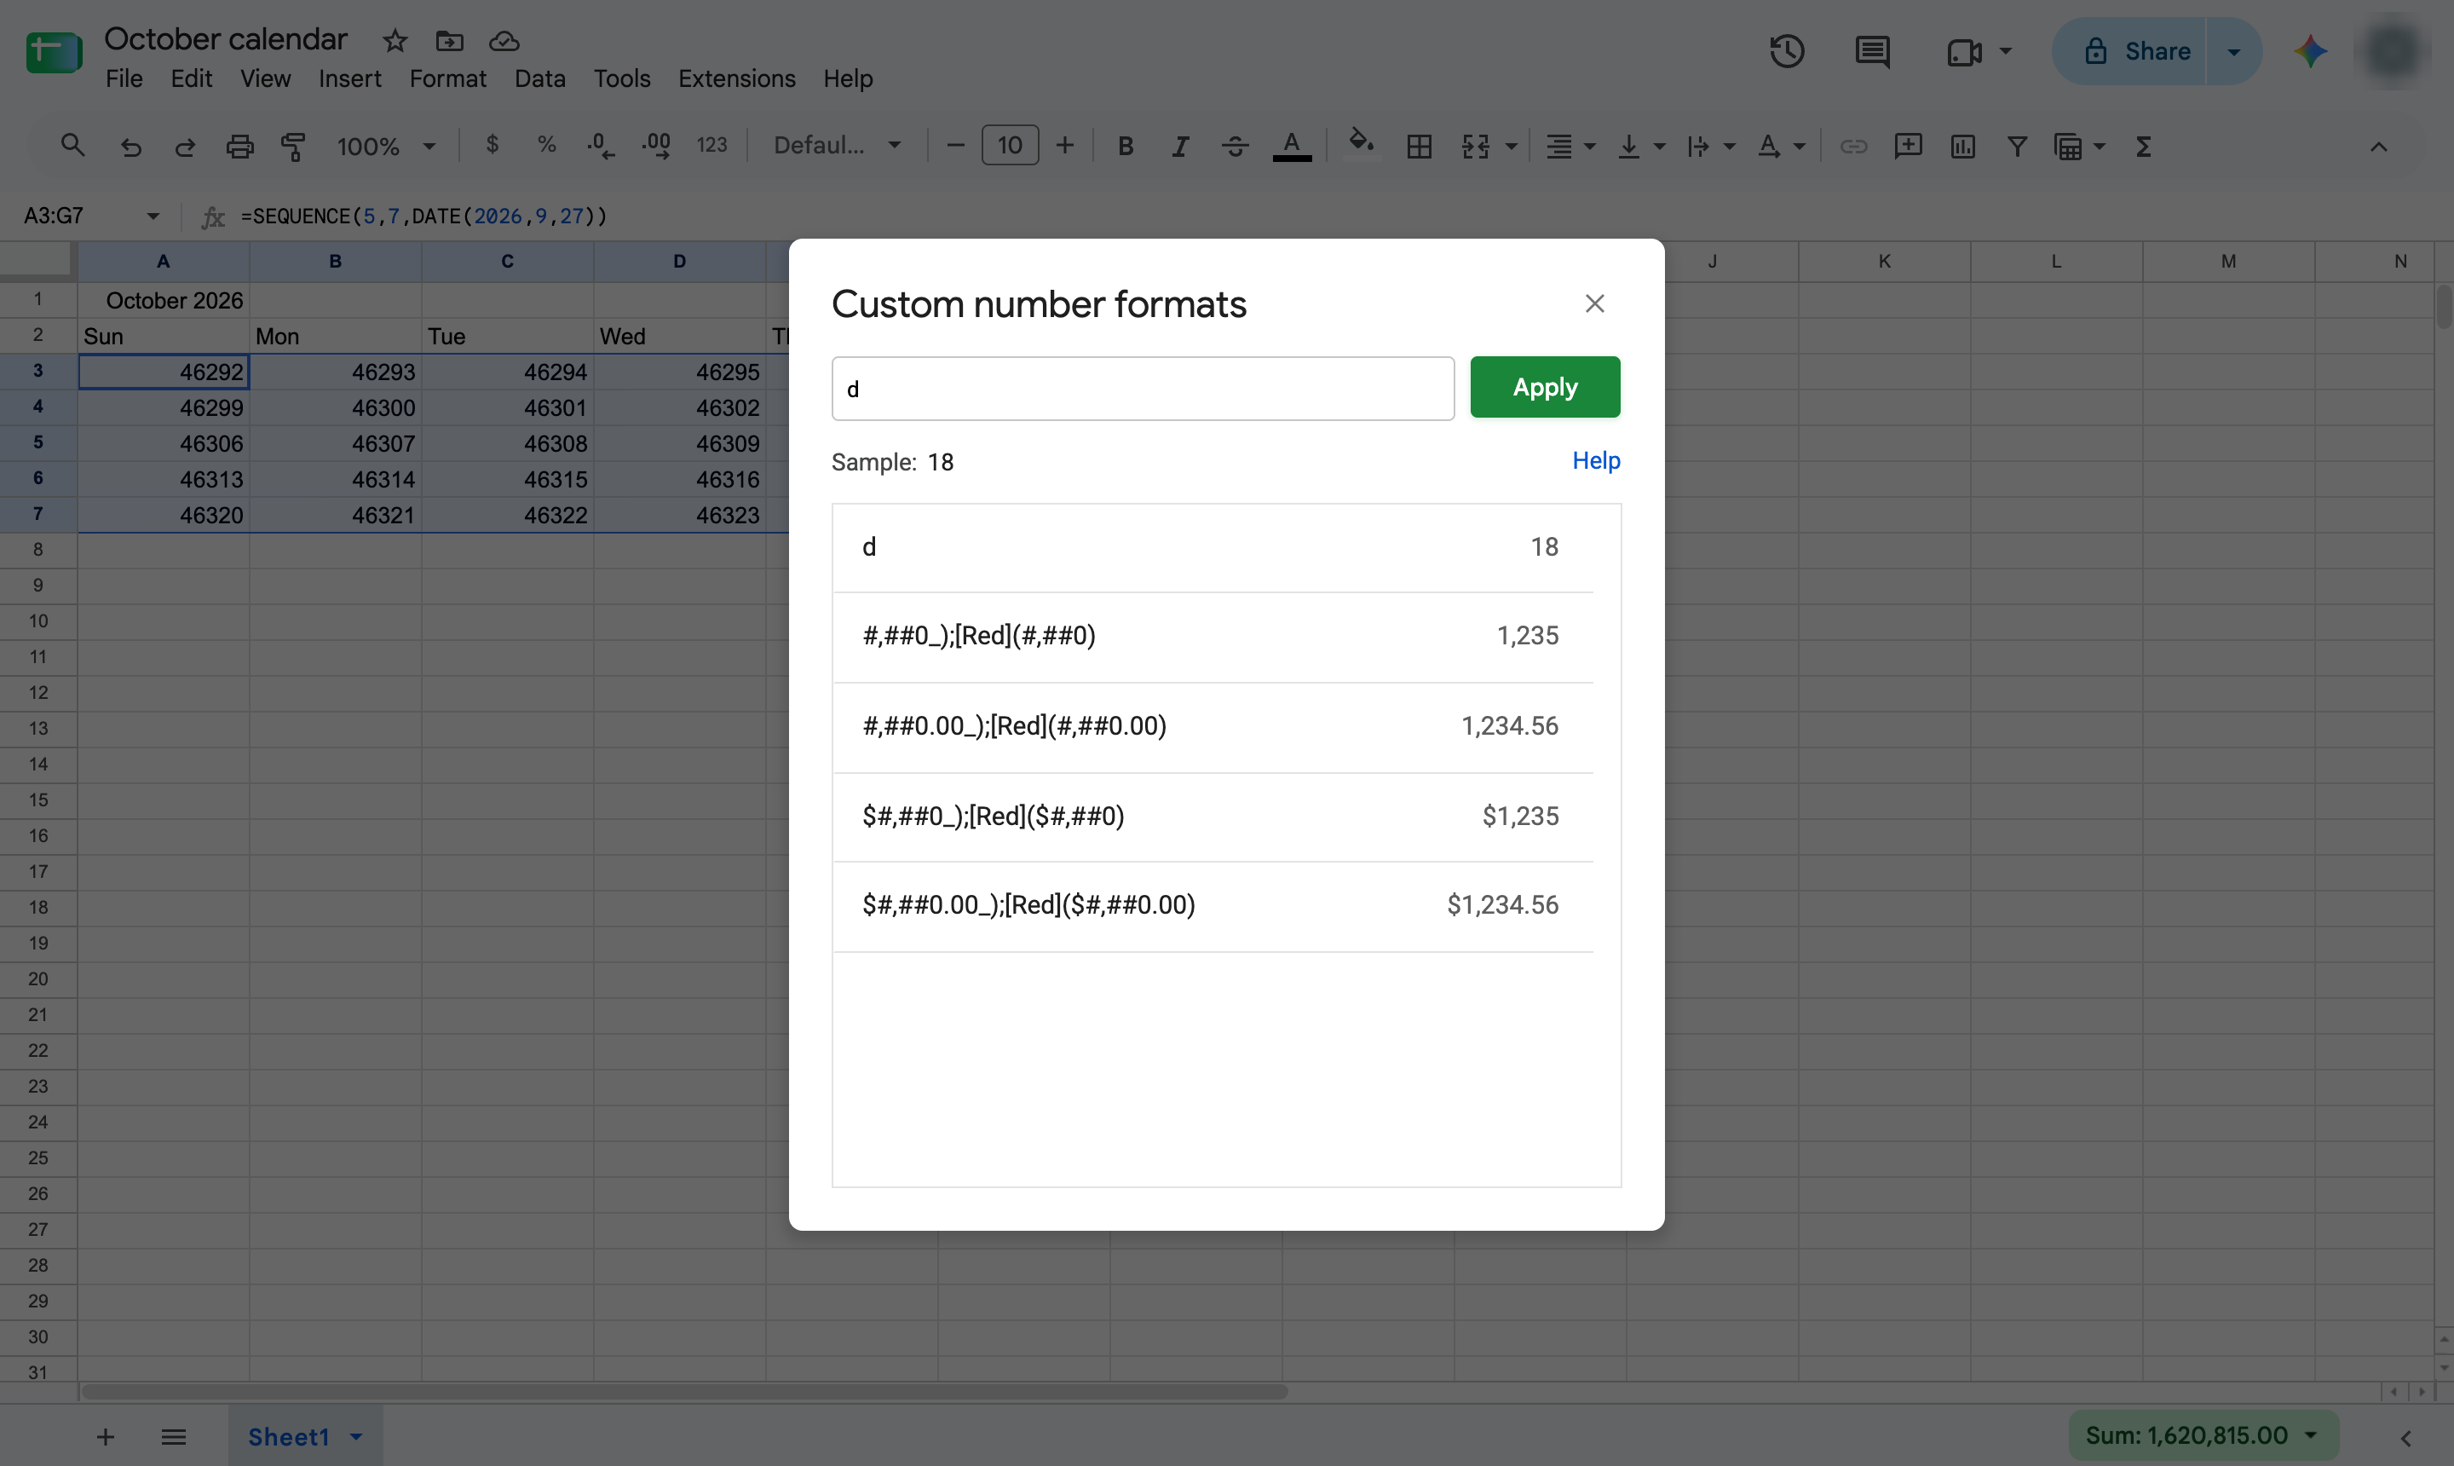Open version history clock icon
Image resolution: width=2454 pixels, height=1466 pixels.
[x=1787, y=51]
